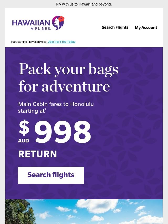Click the preheader text about flying to Hawai'i
The height and width of the screenshot is (224, 168).
click(x=84, y=4)
